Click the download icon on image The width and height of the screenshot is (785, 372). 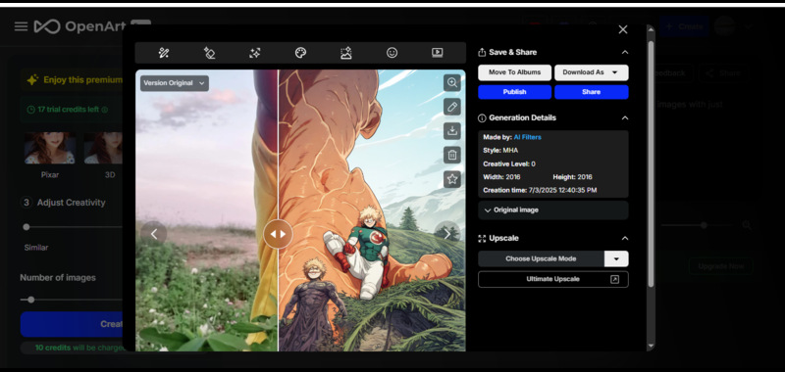[452, 131]
